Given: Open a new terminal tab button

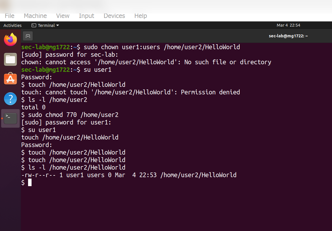Looking at the screenshot, I should 28,36.
